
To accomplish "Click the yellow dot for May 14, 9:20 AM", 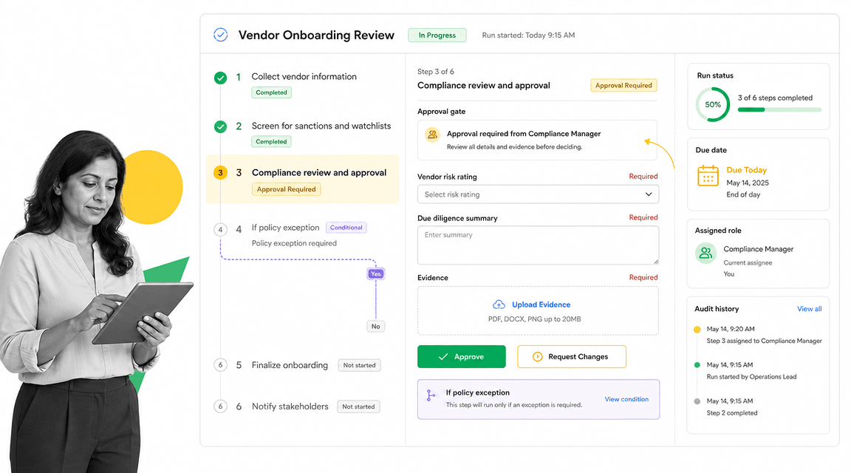I will (x=697, y=329).
